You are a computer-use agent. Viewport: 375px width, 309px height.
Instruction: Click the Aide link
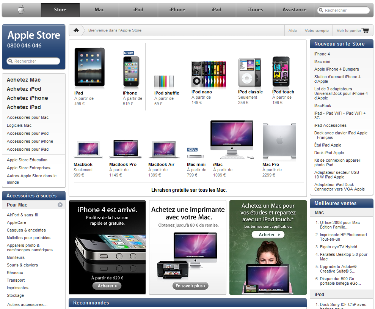[292, 31]
